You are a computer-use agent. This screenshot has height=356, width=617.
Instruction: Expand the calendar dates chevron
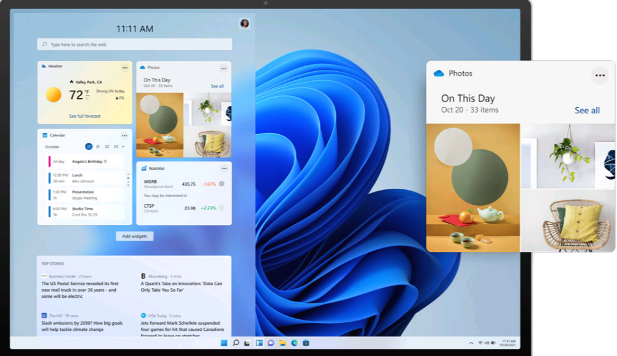pyautogui.click(x=123, y=146)
